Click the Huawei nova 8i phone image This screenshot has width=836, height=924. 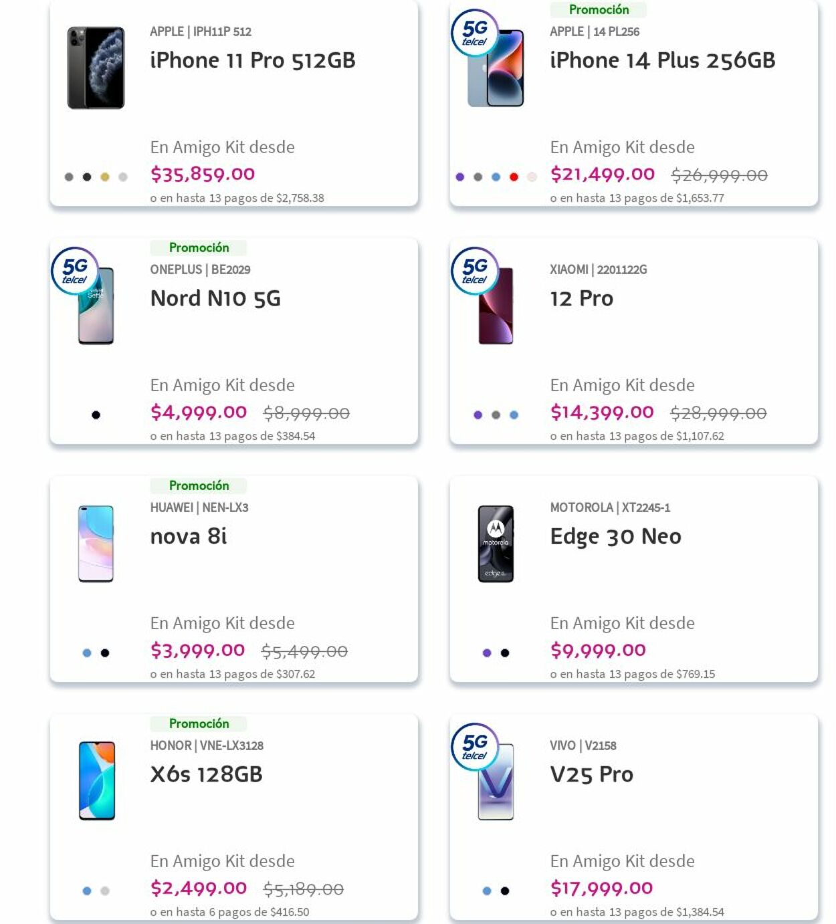coord(96,544)
